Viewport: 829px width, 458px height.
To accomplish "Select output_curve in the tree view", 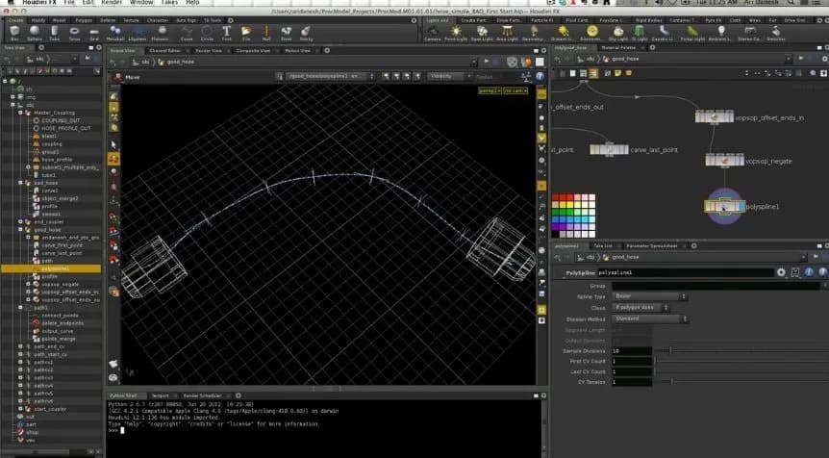I will (57, 331).
